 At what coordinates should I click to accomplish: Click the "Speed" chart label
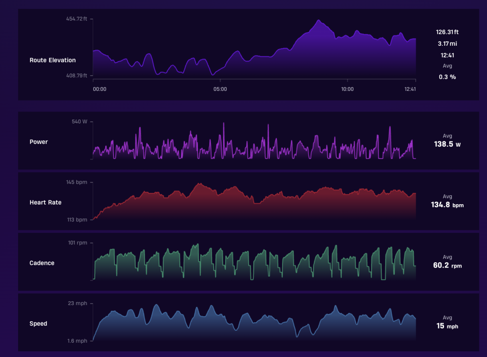tap(38, 324)
